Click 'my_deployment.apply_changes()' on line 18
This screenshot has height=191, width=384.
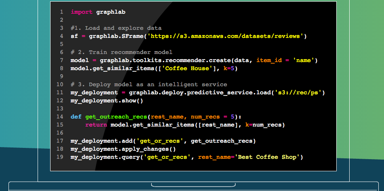click(123, 149)
